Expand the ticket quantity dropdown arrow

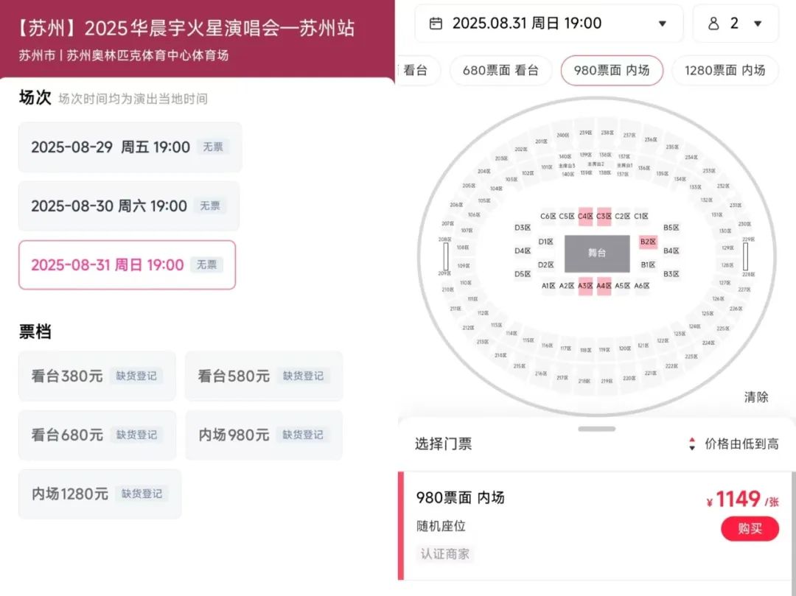pyautogui.click(x=758, y=24)
